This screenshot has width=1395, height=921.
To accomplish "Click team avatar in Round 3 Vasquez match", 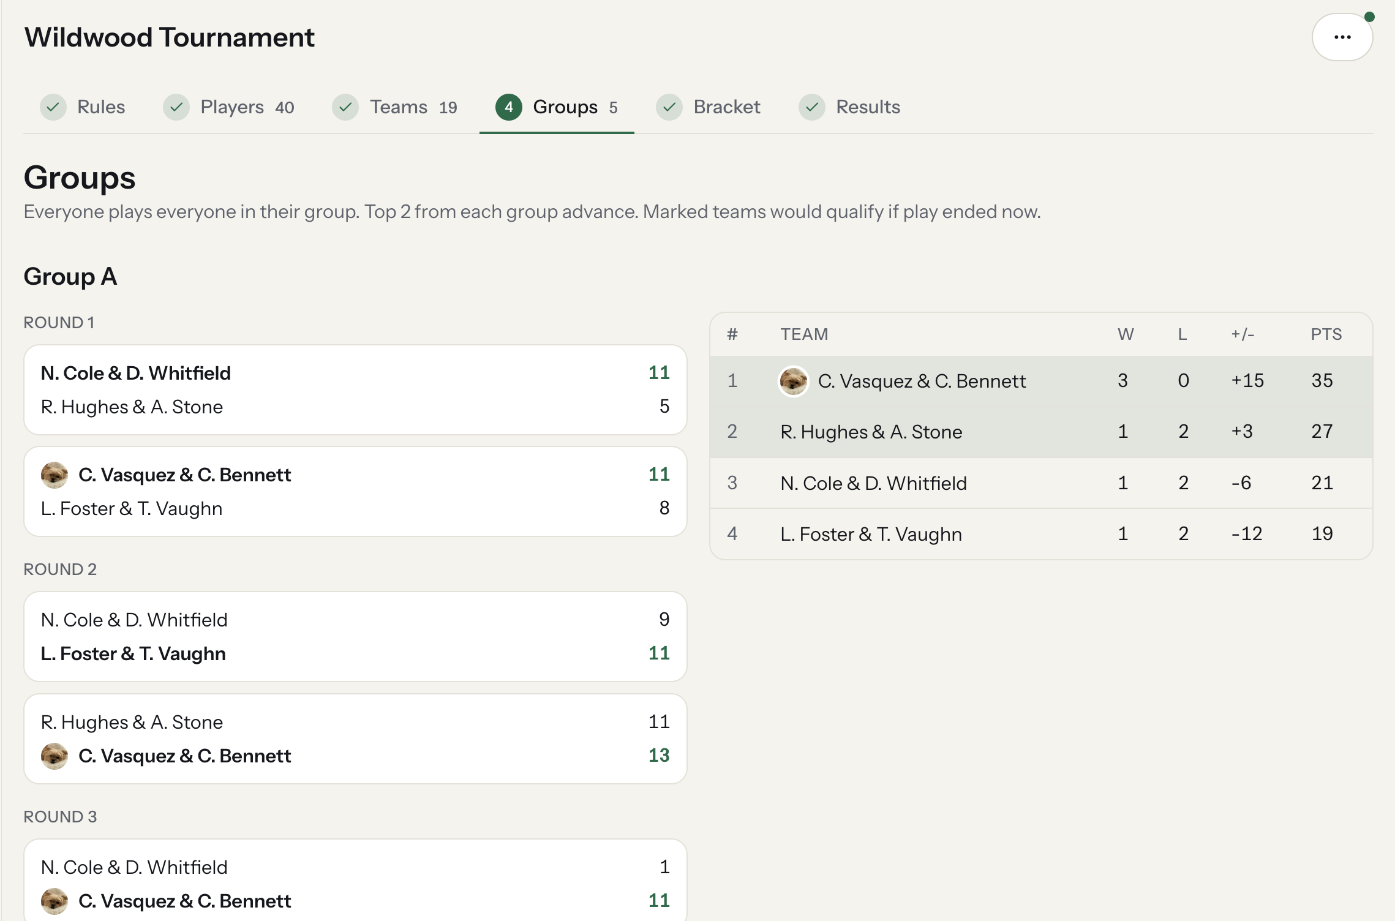I will 55,901.
